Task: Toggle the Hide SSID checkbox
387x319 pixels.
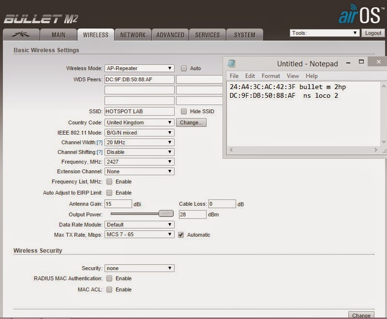Action: pos(184,111)
